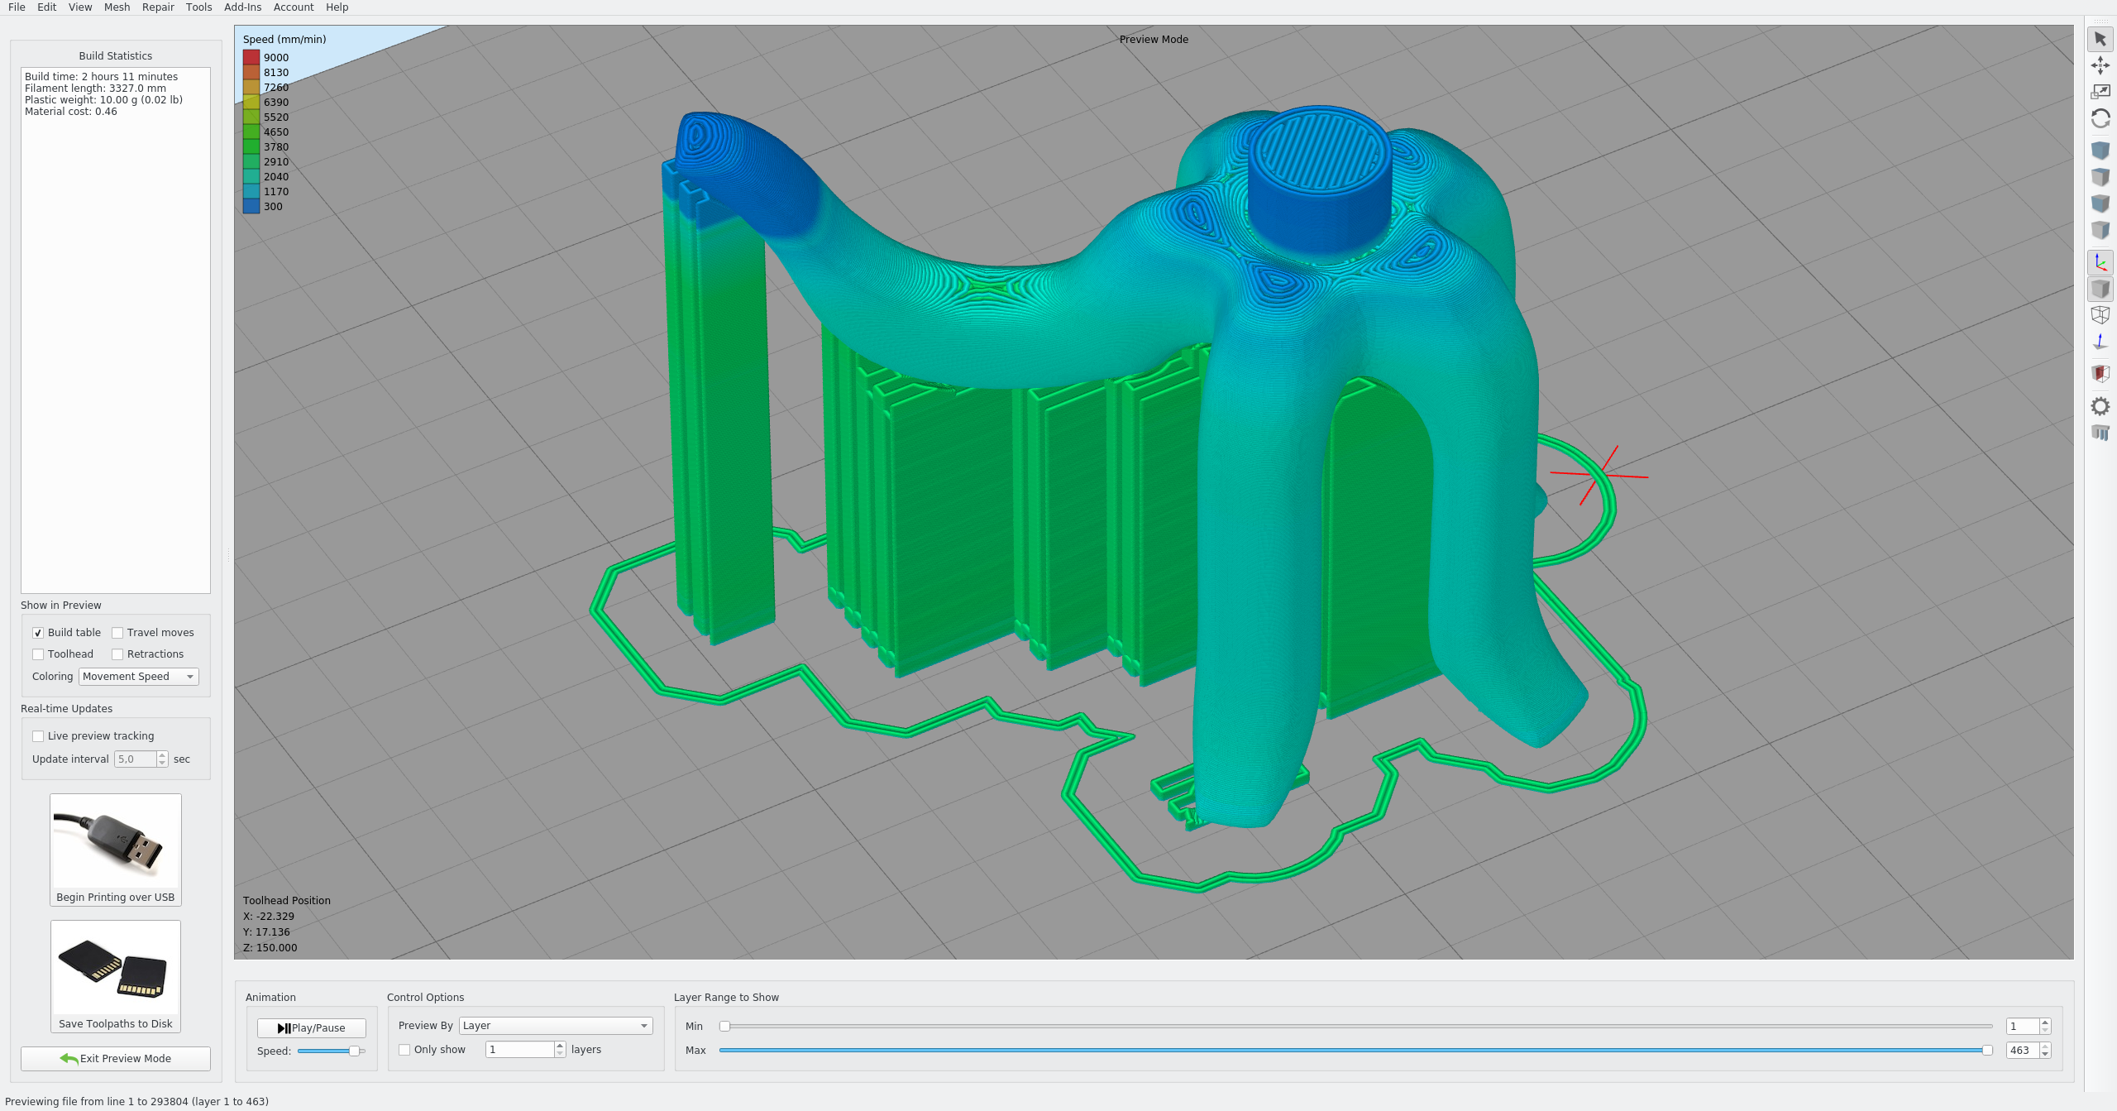The image size is (2117, 1111).
Task: Click the red 9000 speed legend swatch
Action: pos(251,58)
